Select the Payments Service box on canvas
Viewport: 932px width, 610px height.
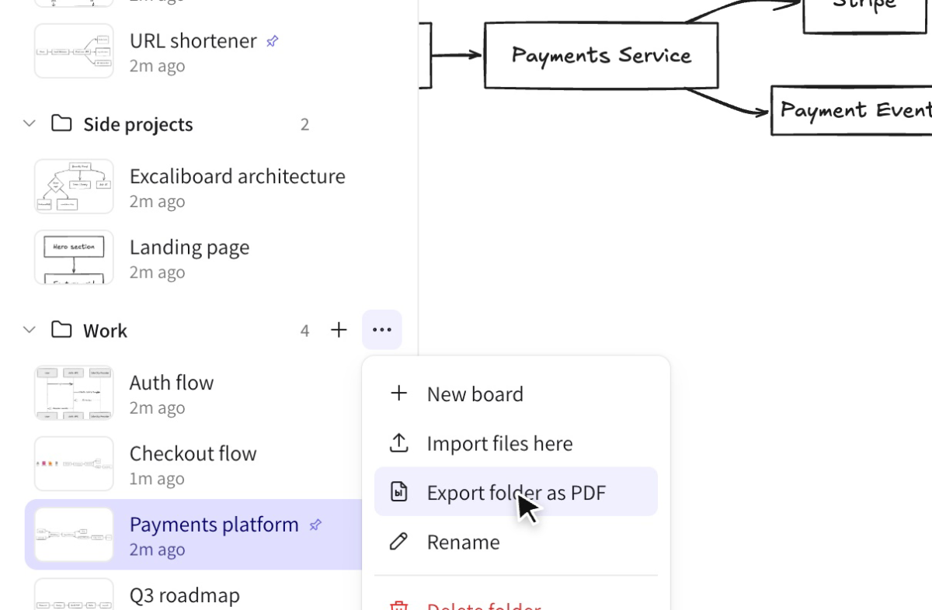click(601, 55)
